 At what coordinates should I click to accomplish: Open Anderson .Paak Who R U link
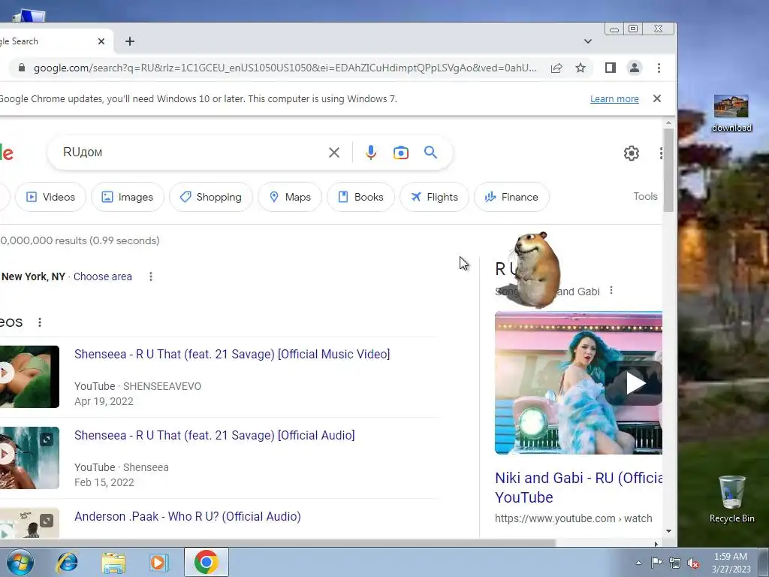pos(187,517)
